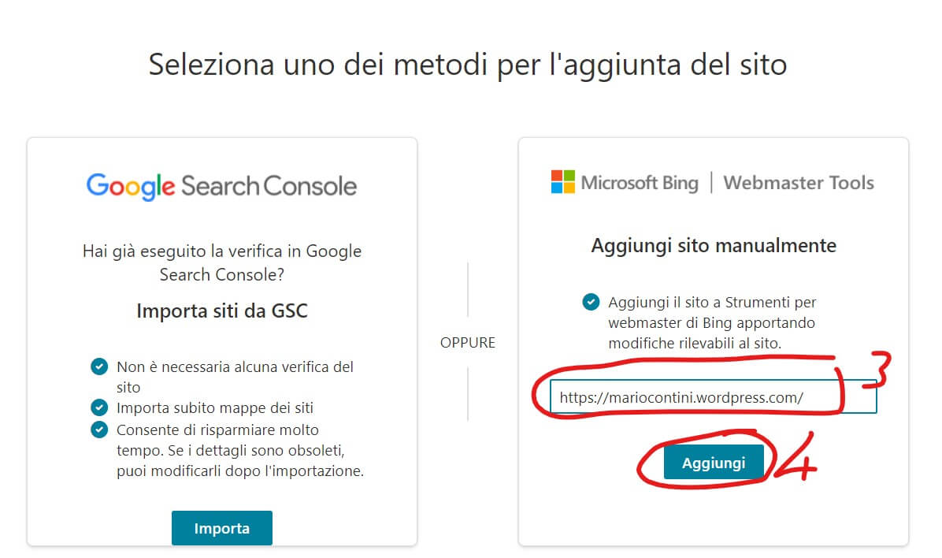
Task: Click the "Webmaster Tools" label
Action: tap(798, 183)
